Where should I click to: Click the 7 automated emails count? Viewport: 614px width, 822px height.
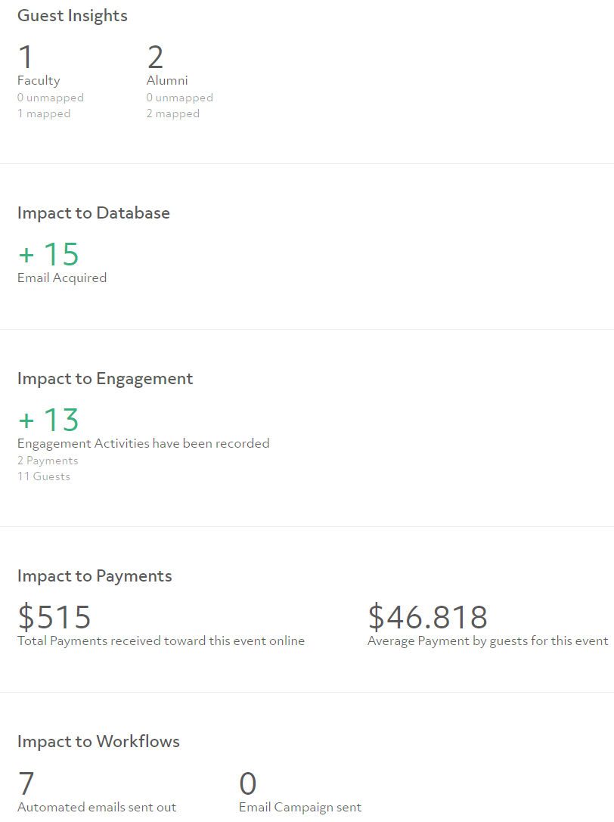[26, 783]
